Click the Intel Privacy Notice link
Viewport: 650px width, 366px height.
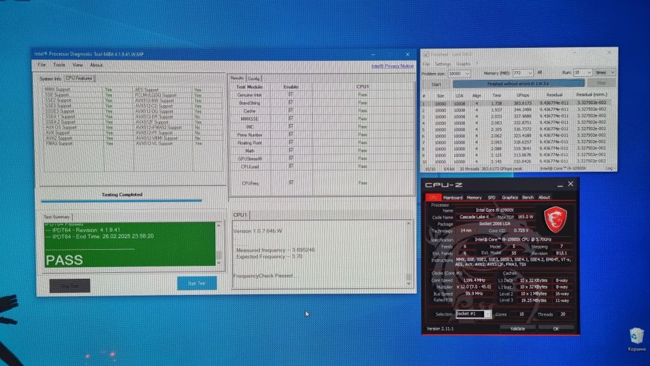point(392,66)
